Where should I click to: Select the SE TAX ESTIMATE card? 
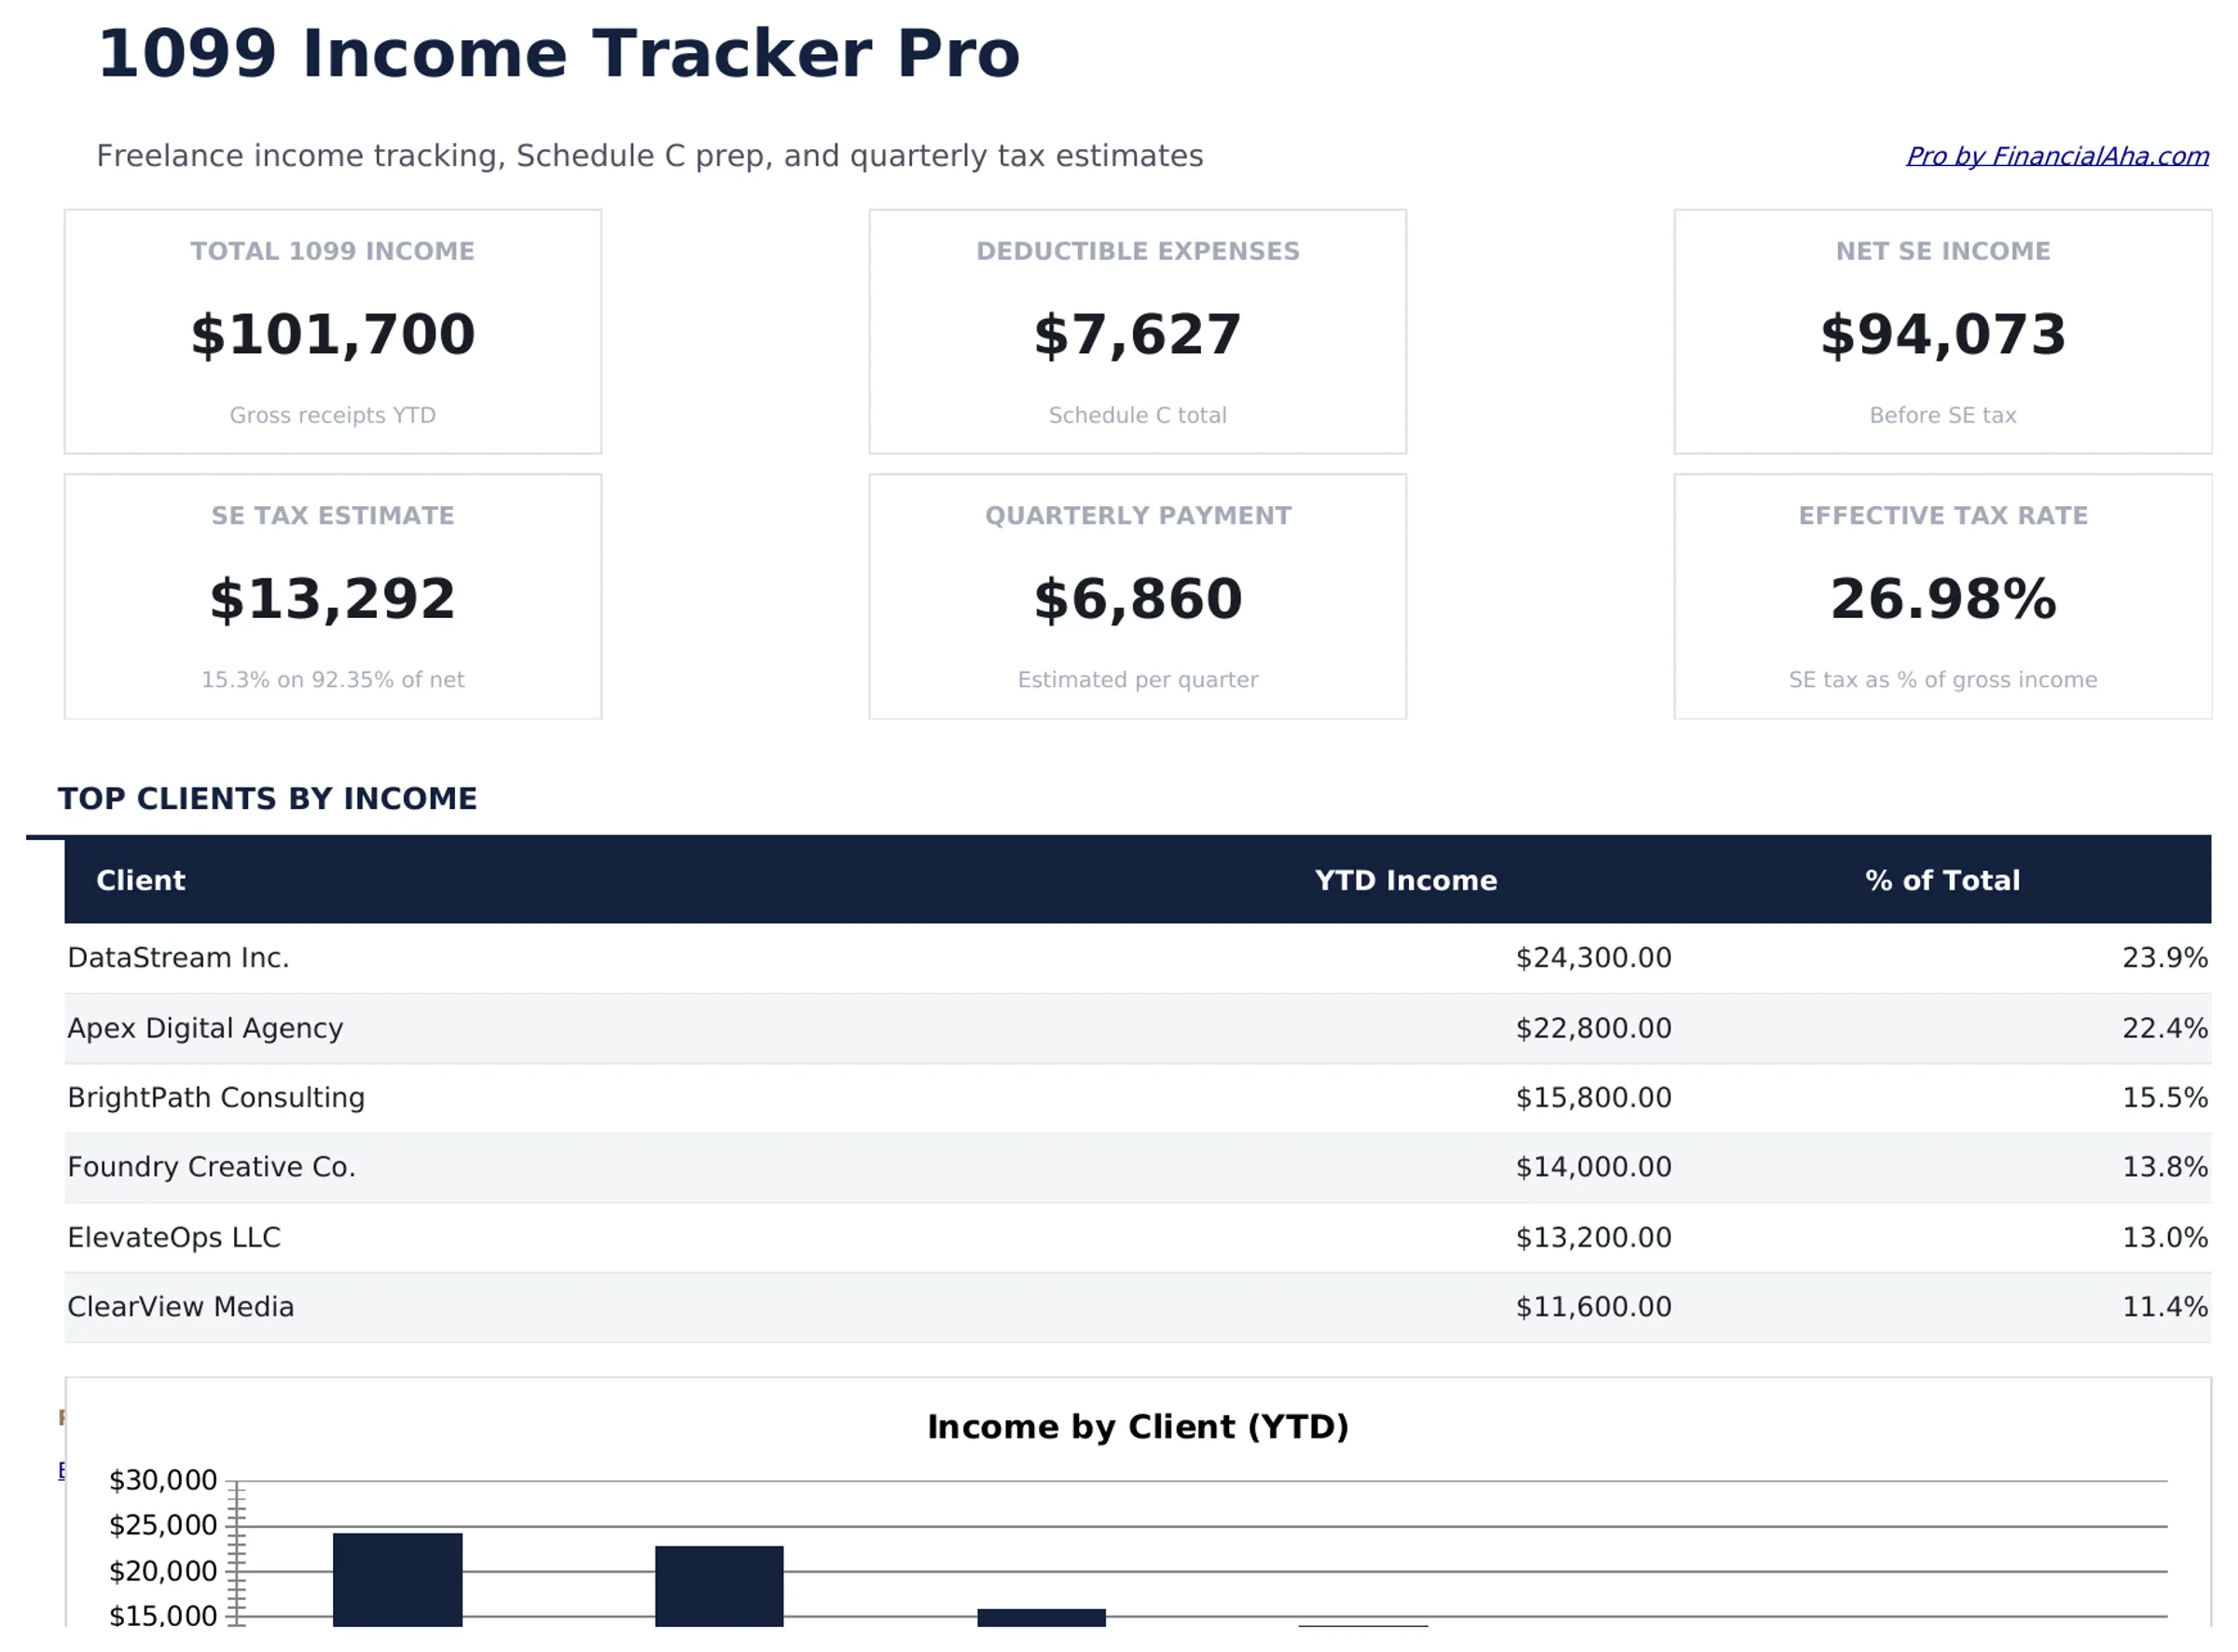click(332, 595)
